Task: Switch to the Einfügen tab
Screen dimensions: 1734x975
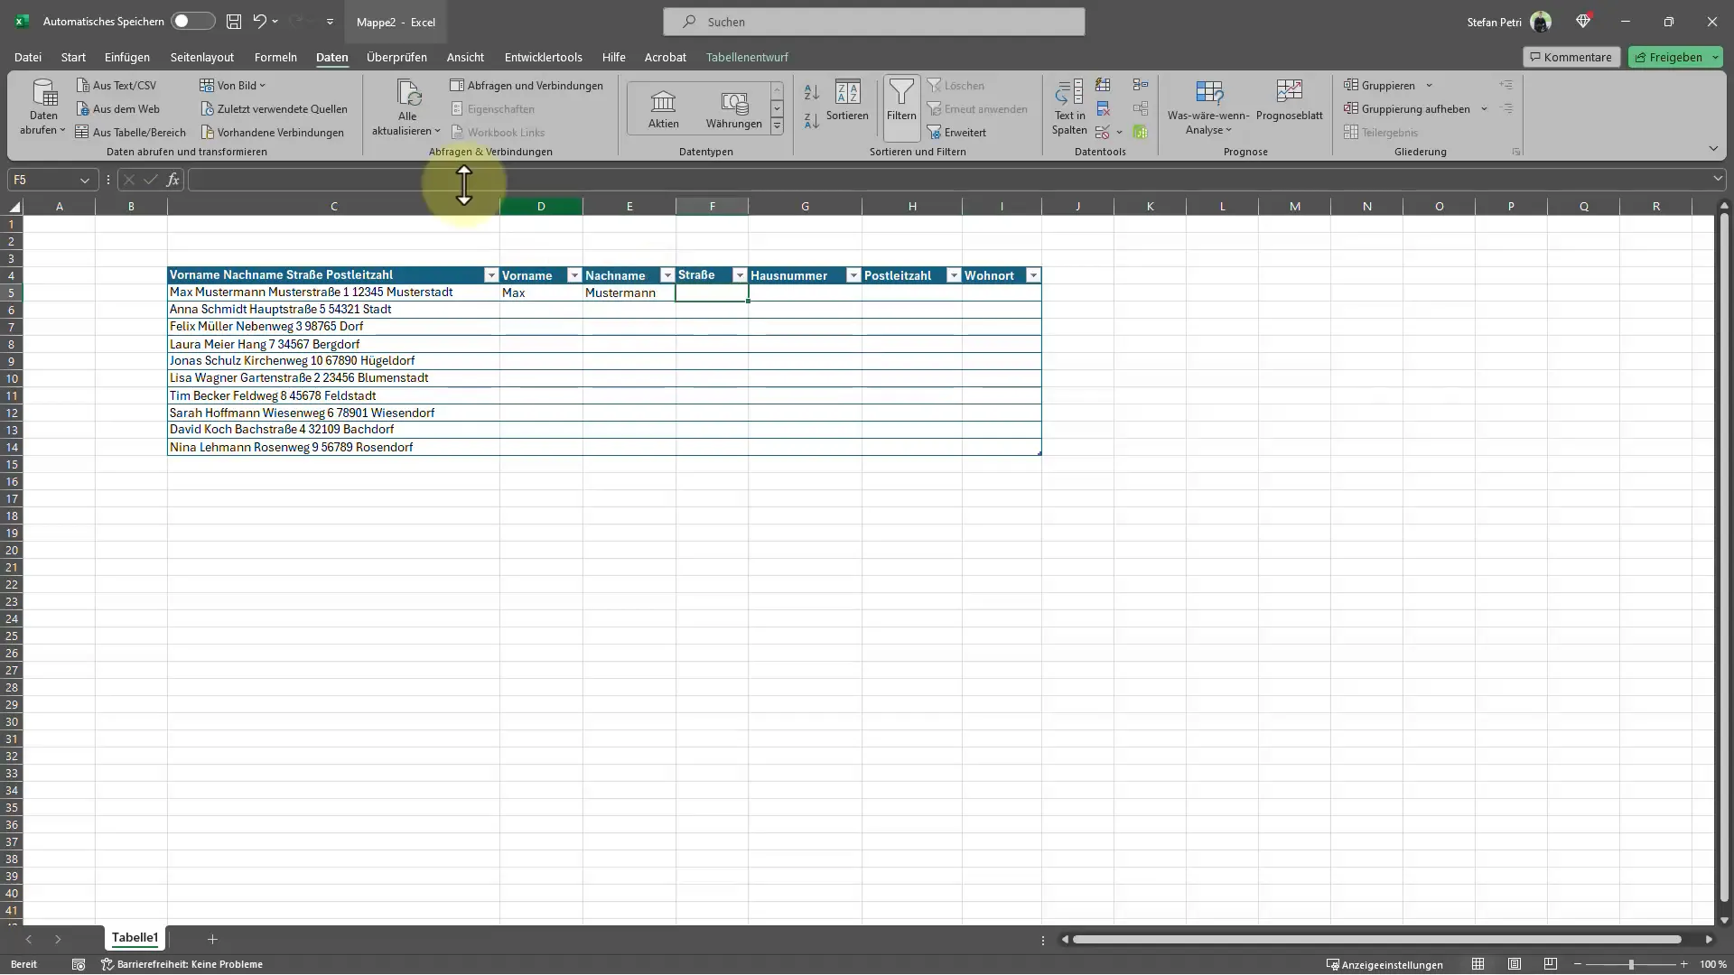Action: [x=127, y=57]
